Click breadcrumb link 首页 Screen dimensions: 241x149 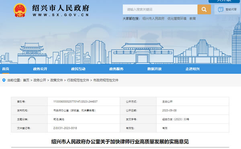click(x=26, y=80)
